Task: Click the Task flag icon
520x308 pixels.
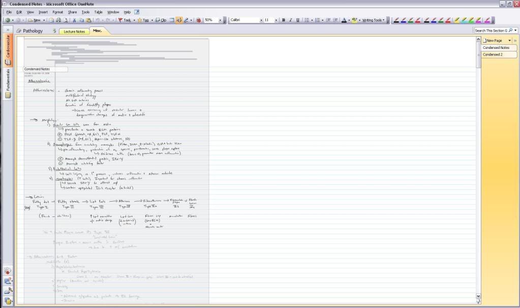Action: (x=124, y=20)
